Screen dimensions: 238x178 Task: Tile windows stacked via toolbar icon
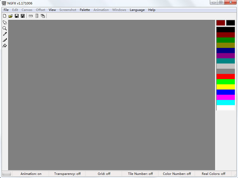coord(37,16)
